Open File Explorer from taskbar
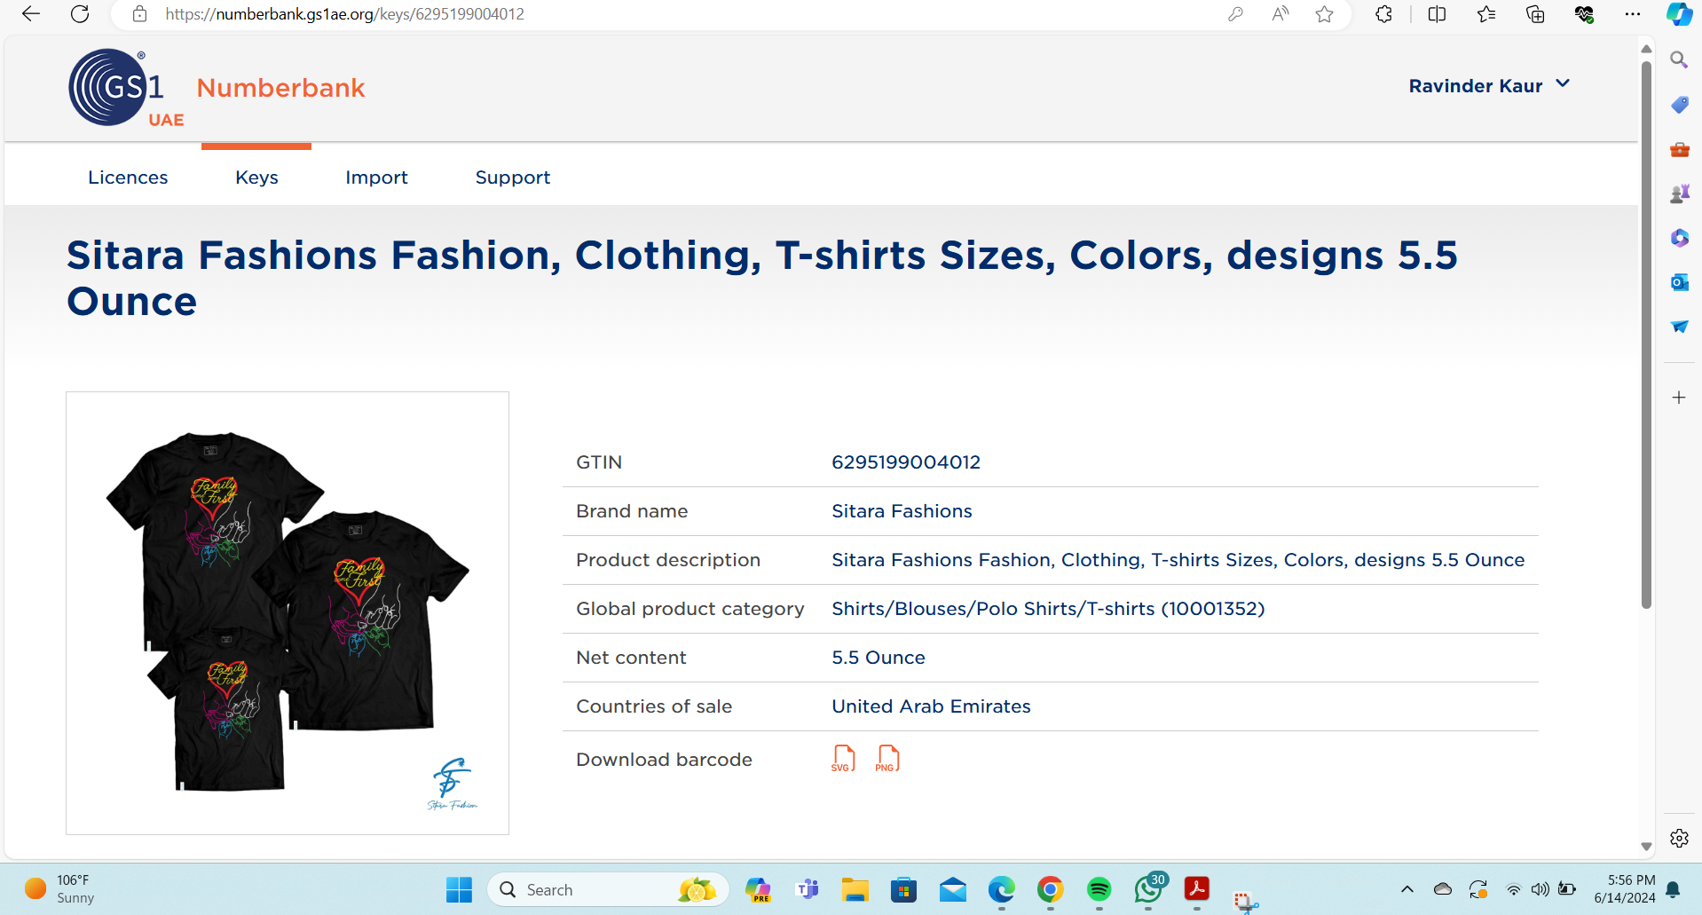The width and height of the screenshot is (1702, 915). (855, 889)
